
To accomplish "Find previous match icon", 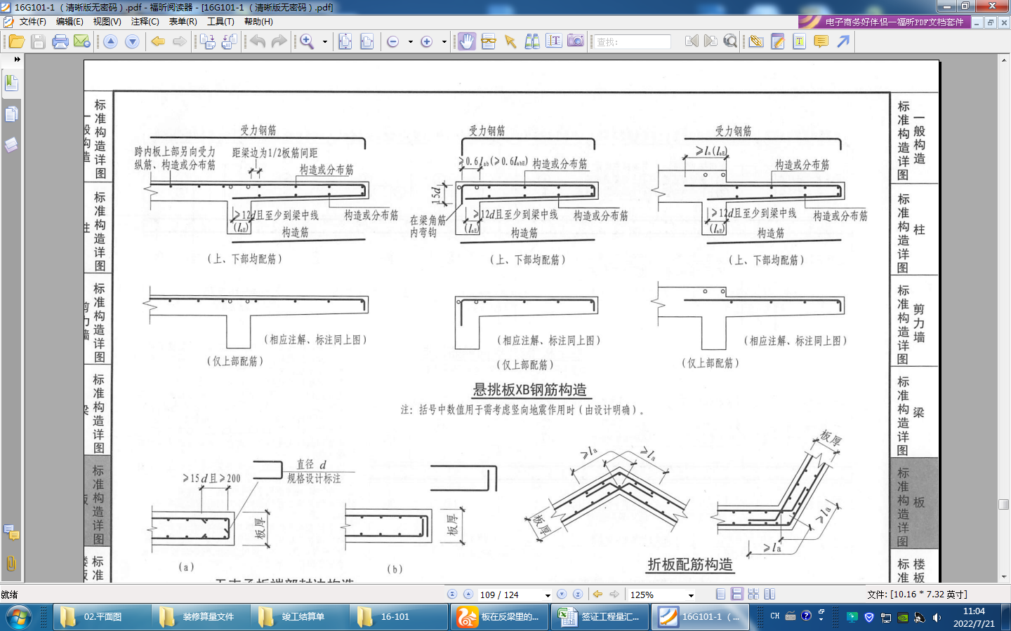I will 692,41.
